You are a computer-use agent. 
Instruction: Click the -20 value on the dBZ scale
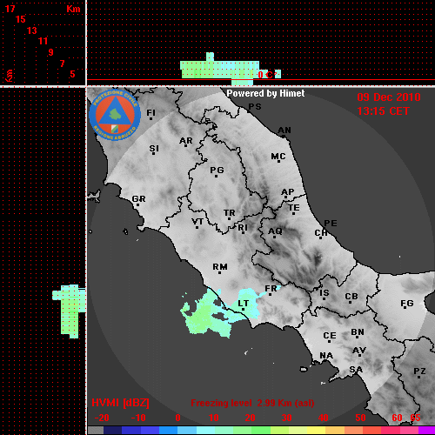point(102,418)
